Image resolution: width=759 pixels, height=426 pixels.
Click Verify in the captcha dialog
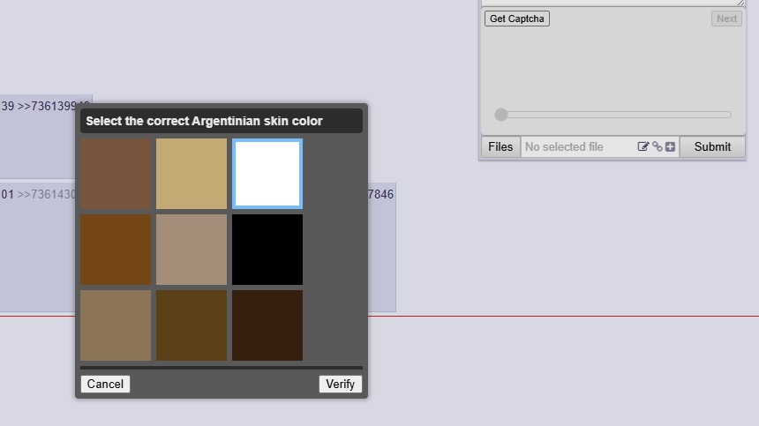click(341, 384)
